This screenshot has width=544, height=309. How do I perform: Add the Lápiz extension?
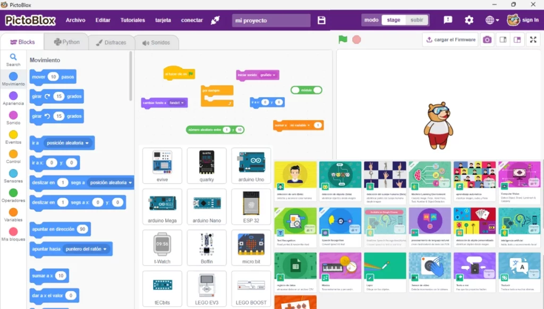[x=385, y=272]
